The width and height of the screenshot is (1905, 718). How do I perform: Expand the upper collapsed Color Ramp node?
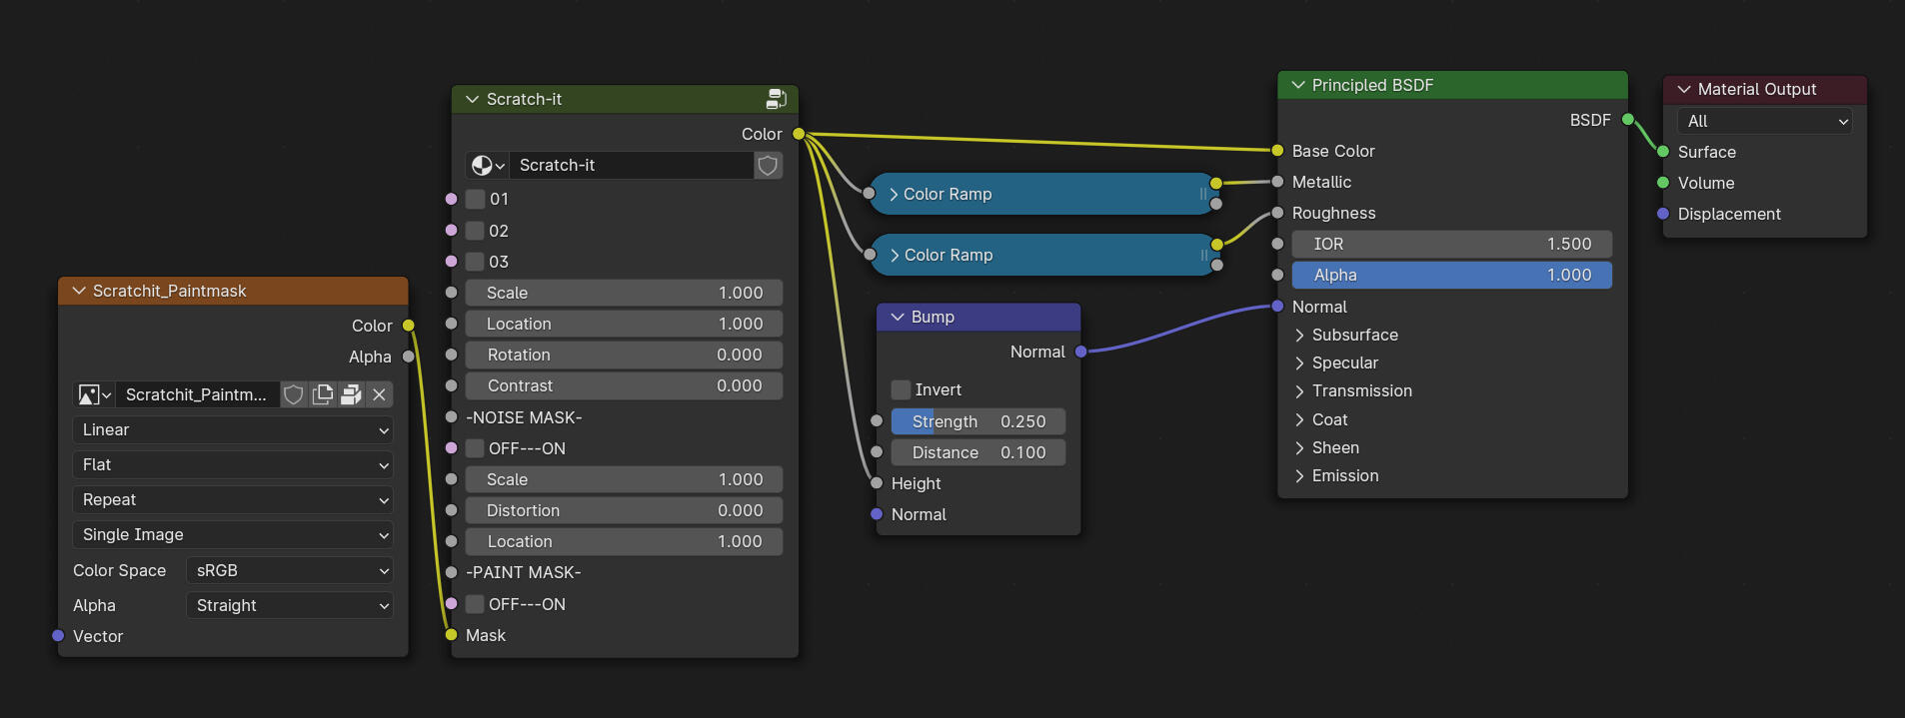(894, 195)
